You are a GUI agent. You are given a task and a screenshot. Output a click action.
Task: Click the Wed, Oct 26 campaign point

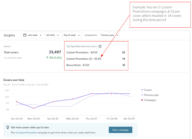pos(73,99)
